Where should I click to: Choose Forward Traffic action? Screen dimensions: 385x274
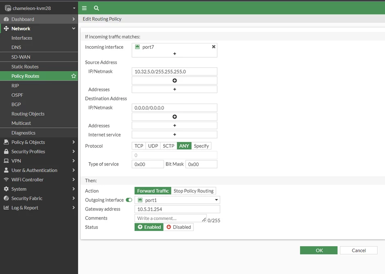click(153, 191)
